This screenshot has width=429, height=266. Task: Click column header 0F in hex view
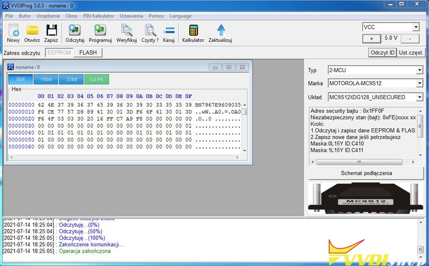coord(189,97)
